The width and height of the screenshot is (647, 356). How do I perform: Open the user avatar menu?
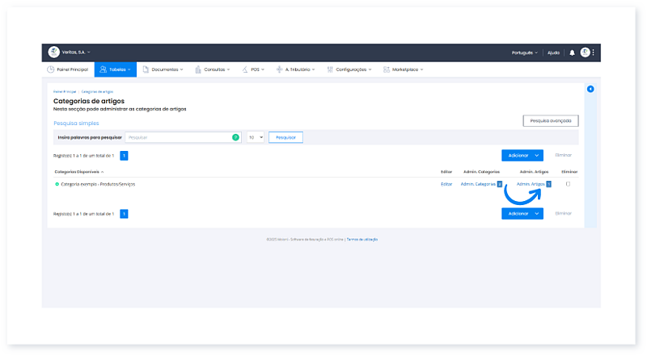click(x=585, y=52)
